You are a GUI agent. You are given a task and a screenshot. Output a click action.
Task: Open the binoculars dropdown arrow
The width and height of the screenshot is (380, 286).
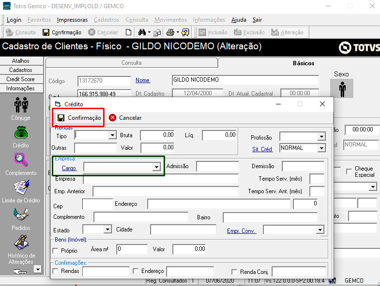coord(149,32)
